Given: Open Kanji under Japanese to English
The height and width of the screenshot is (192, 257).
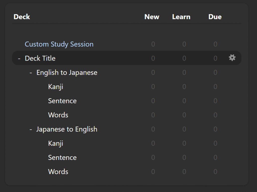Looking at the screenshot, I should click(55, 143).
